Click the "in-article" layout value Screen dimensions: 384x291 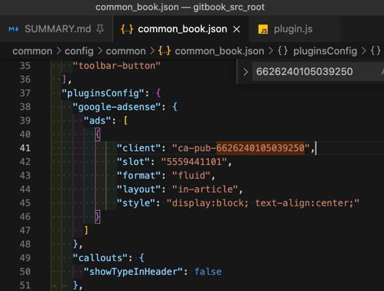coord(205,189)
